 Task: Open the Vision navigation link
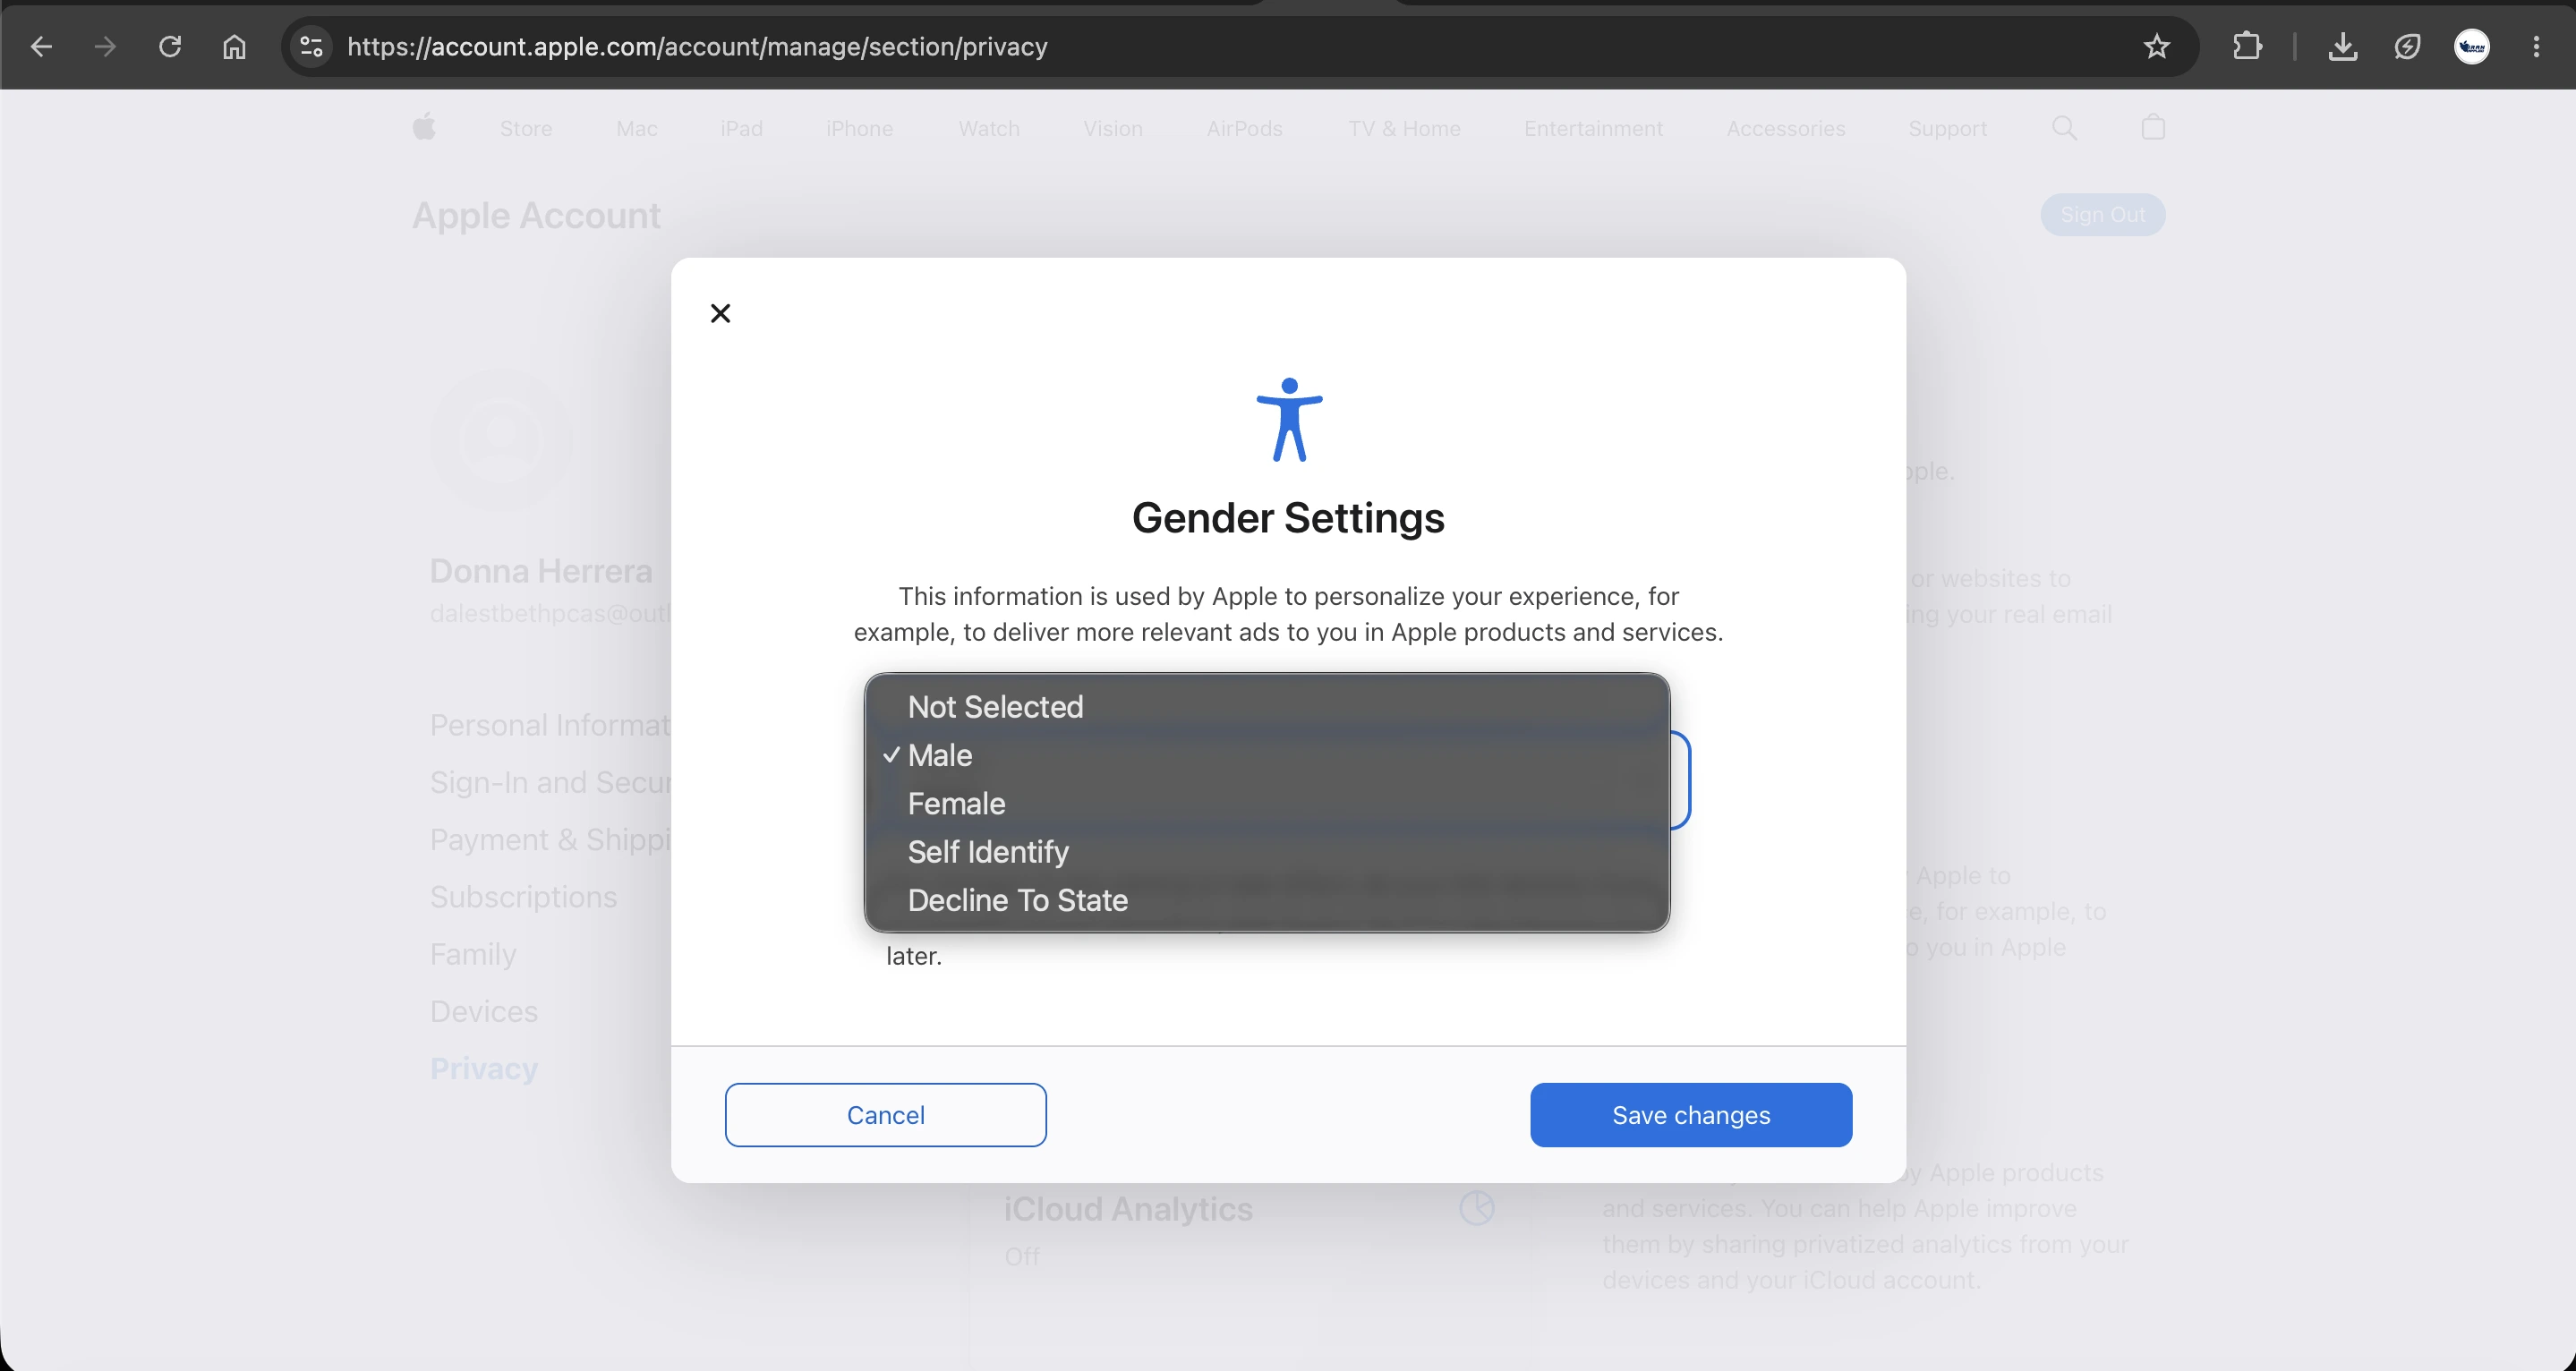[x=1112, y=128]
